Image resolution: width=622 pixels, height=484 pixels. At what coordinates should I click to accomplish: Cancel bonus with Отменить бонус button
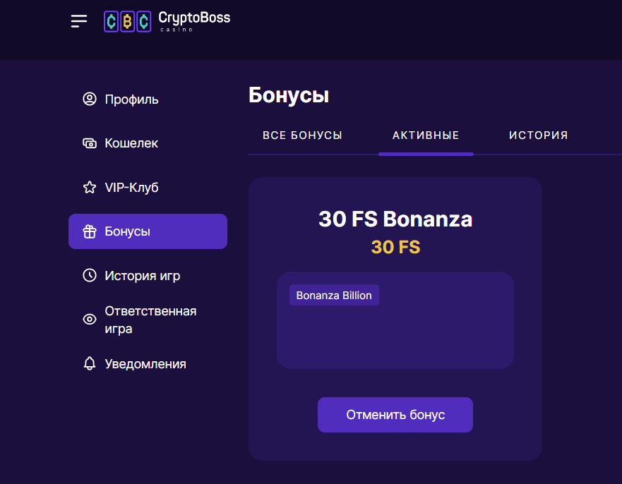point(395,415)
